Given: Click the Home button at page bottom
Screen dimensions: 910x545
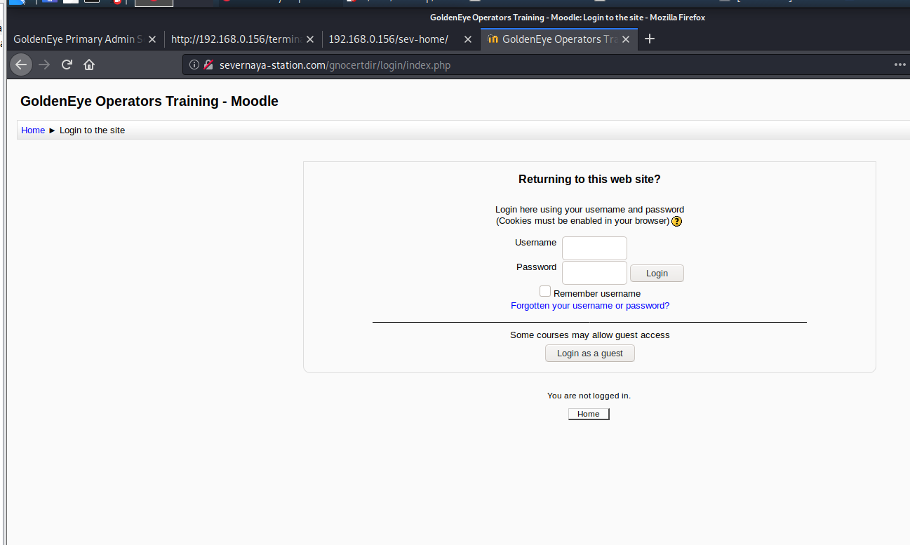Looking at the screenshot, I should [589, 414].
